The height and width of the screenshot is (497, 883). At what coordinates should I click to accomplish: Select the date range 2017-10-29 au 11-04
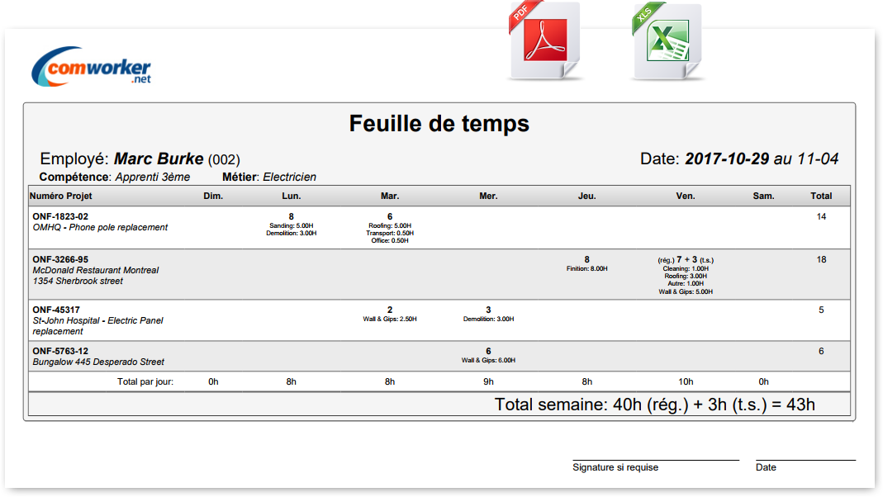[762, 159]
